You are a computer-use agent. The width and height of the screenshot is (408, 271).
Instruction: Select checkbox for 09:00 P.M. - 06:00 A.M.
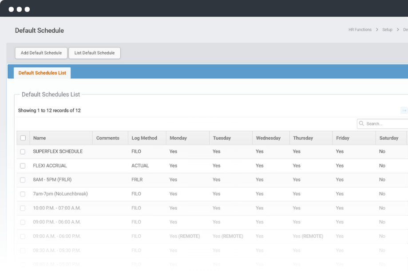point(23,222)
